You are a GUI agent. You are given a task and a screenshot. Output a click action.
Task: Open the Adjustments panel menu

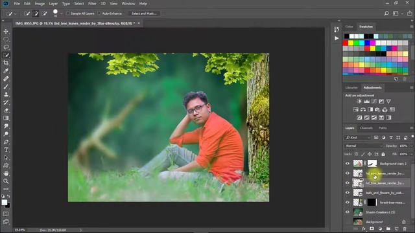pyautogui.click(x=412, y=87)
